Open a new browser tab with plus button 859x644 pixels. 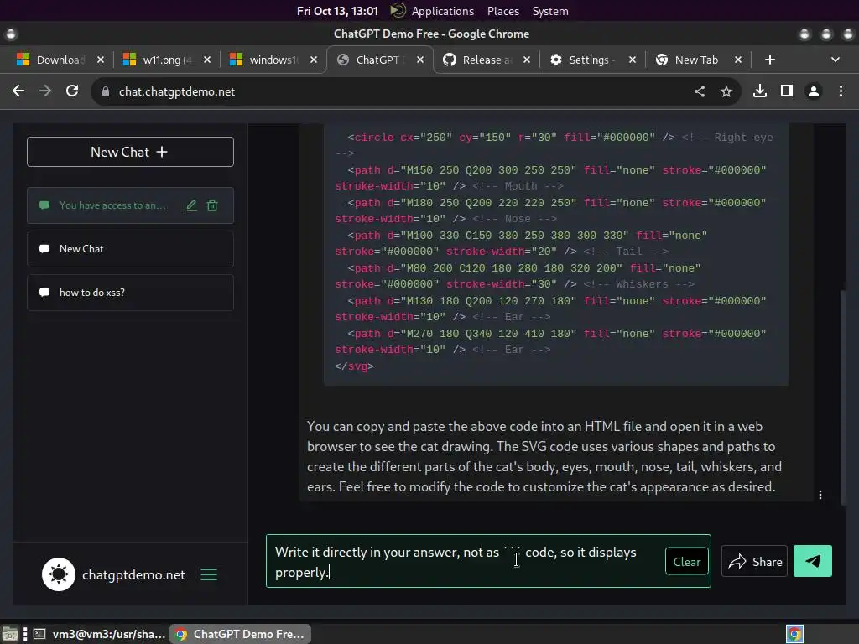point(770,60)
